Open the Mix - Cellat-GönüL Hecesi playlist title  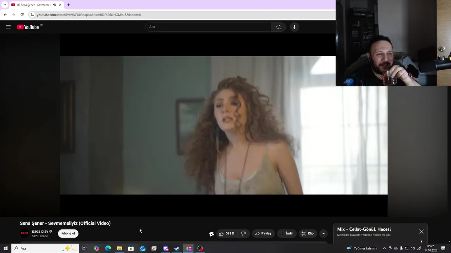click(364, 229)
